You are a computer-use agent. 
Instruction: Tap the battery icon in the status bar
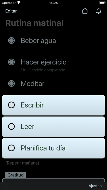(102, 3)
